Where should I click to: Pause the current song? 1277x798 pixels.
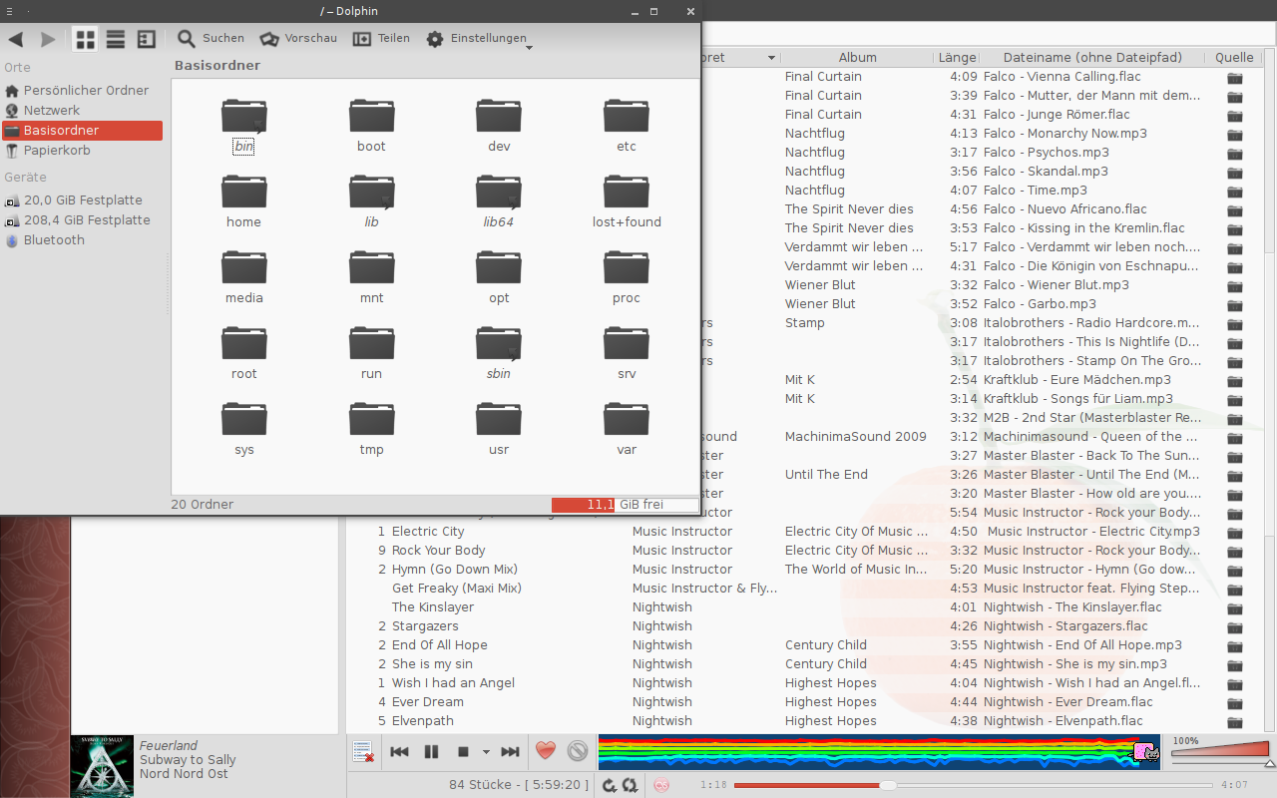431,752
